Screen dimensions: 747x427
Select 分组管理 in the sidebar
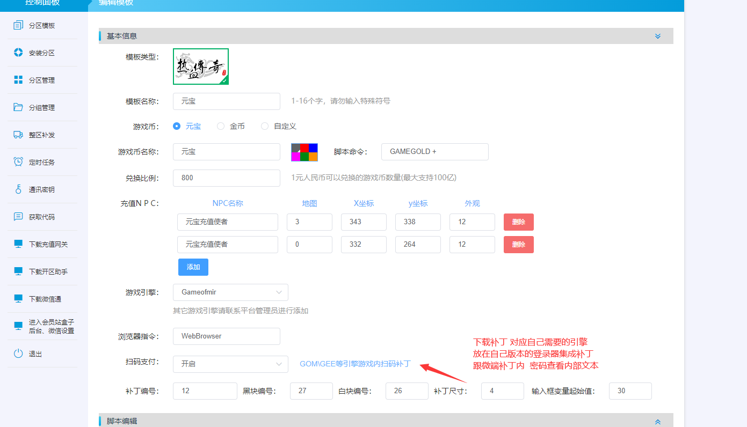(34, 107)
